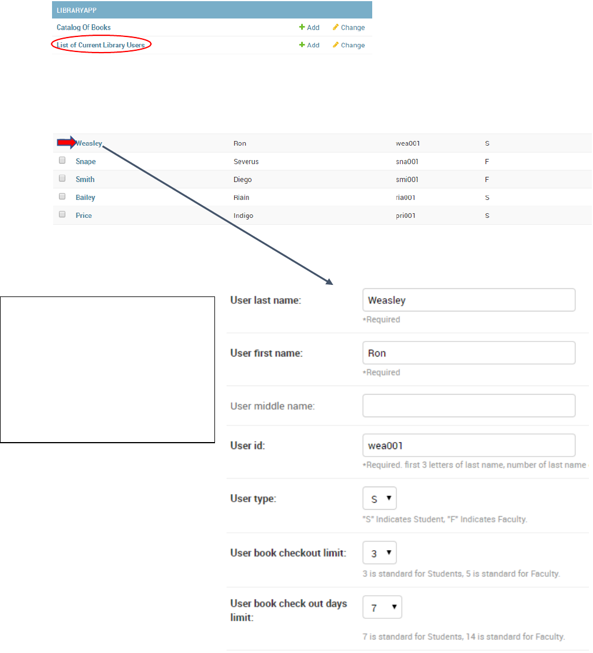Open the Snape user record
Image resolution: width=593 pixels, height=653 pixels.
[86, 162]
